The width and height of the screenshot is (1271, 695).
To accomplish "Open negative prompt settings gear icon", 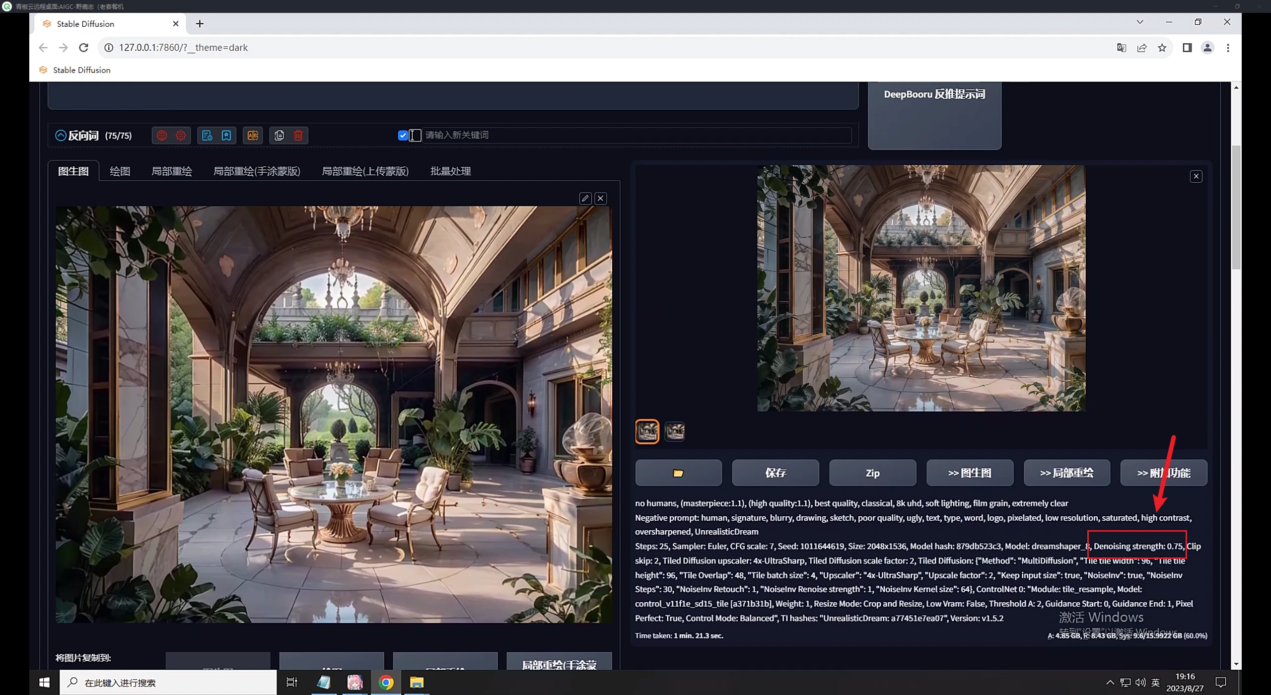I will [x=181, y=136].
